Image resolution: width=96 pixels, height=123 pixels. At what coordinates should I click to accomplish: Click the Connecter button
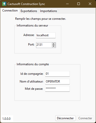click(85, 118)
